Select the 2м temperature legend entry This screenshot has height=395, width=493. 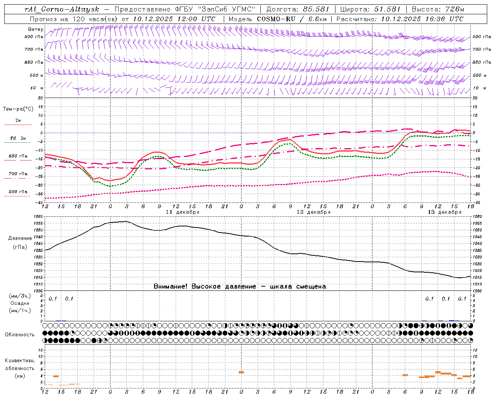click(x=18, y=120)
